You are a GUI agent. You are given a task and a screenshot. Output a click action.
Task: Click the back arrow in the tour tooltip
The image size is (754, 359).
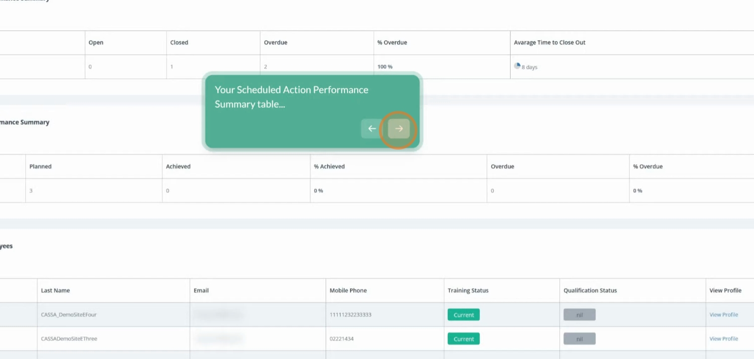click(372, 129)
